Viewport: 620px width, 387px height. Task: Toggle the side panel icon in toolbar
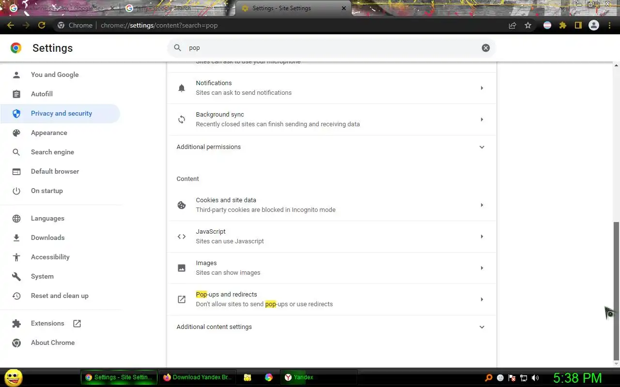578,25
